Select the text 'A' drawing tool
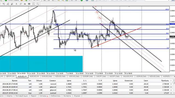The width and height of the screenshot is (175, 98). (16, 4)
